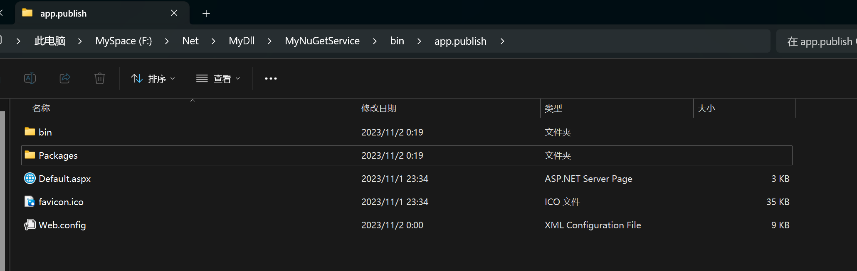Expand chevron after MySpace (F:) breadcrumb

click(167, 41)
